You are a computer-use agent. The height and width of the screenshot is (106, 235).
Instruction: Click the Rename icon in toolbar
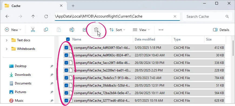click(72, 30)
